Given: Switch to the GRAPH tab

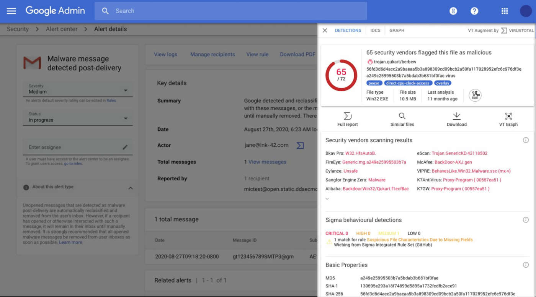Looking at the screenshot, I should pyautogui.click(x=397, y=31).
